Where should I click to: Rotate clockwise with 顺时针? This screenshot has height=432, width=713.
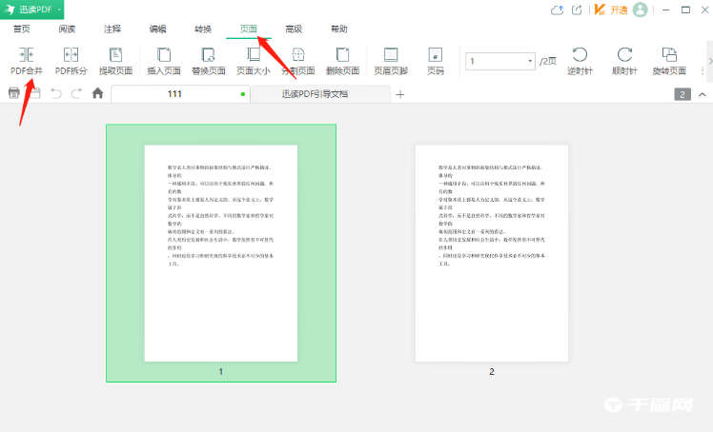624,61
